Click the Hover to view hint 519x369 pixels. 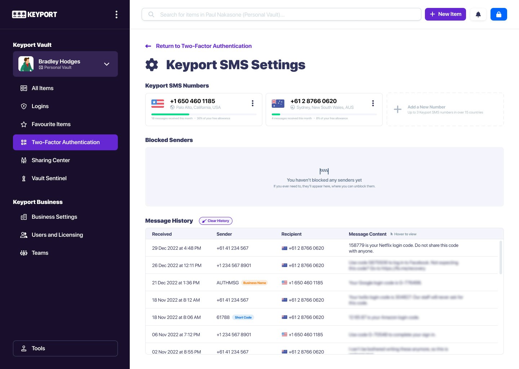click(x=403, y=234)
